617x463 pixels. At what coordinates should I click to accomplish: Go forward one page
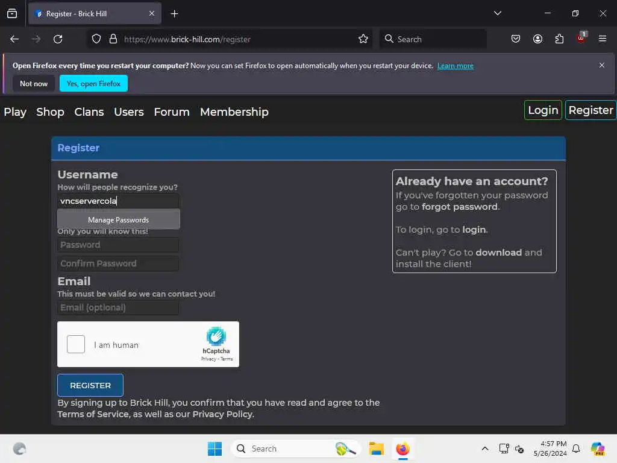click(36, 39)
